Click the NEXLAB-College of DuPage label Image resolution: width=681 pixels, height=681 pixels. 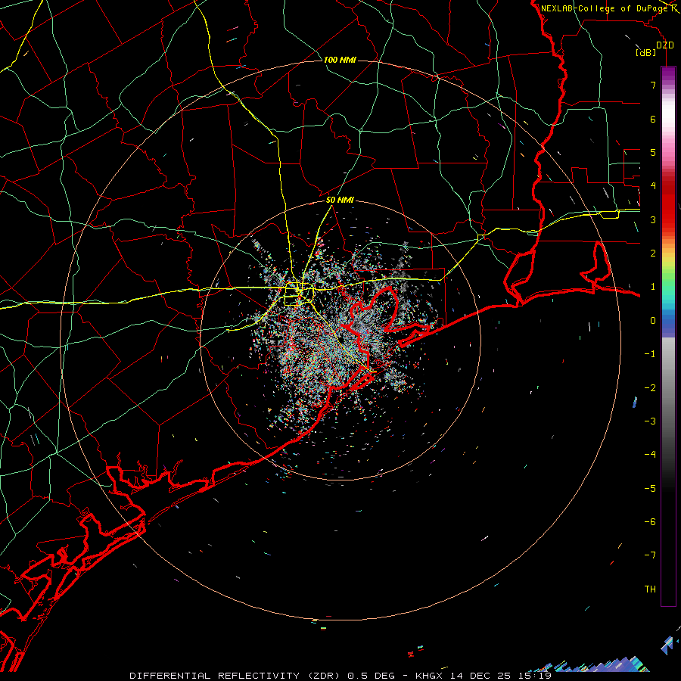[x=604, y=8]
